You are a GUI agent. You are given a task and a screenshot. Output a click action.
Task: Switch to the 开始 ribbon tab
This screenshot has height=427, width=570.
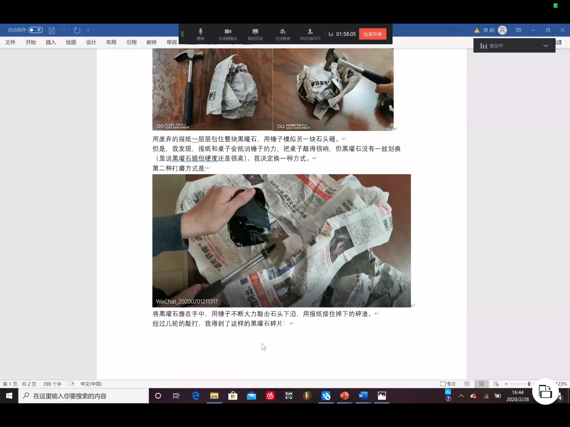coord(31,42)
